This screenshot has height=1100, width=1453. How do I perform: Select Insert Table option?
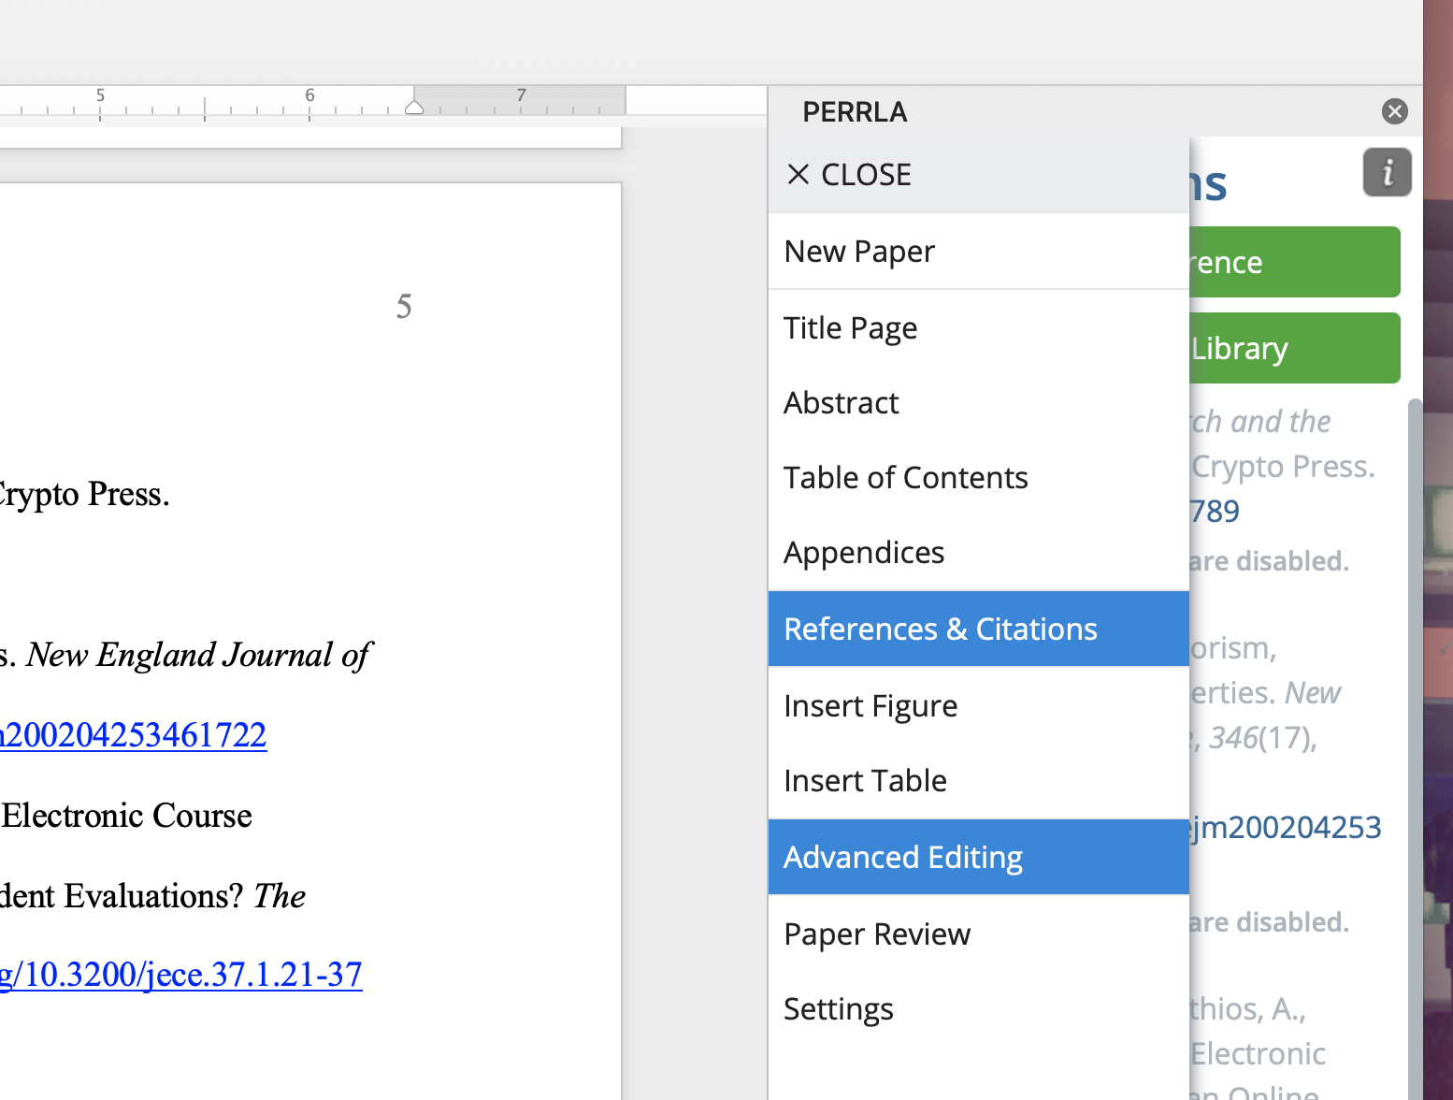pyautogui.click(x=978, y=780)
